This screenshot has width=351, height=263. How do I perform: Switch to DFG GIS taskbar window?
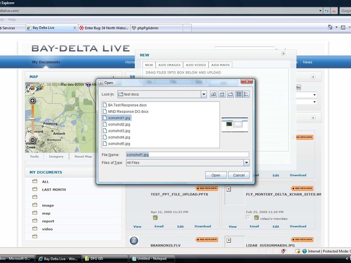point(105,259)
